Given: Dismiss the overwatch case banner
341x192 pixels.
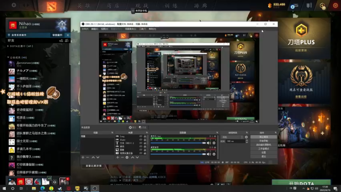Looking at the screenshot, I should point(68,35).
